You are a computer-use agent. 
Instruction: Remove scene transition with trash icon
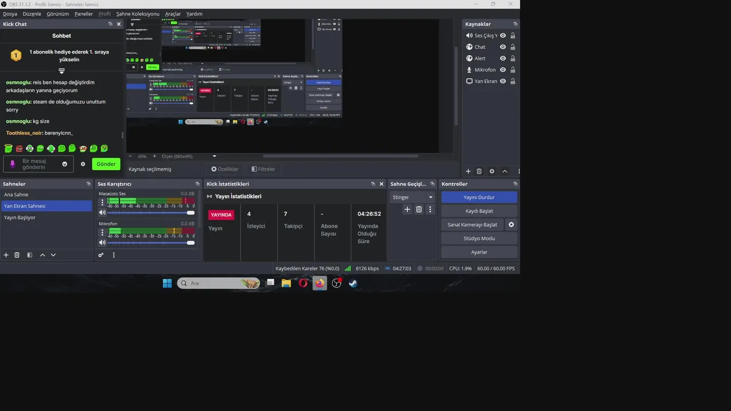419,209
